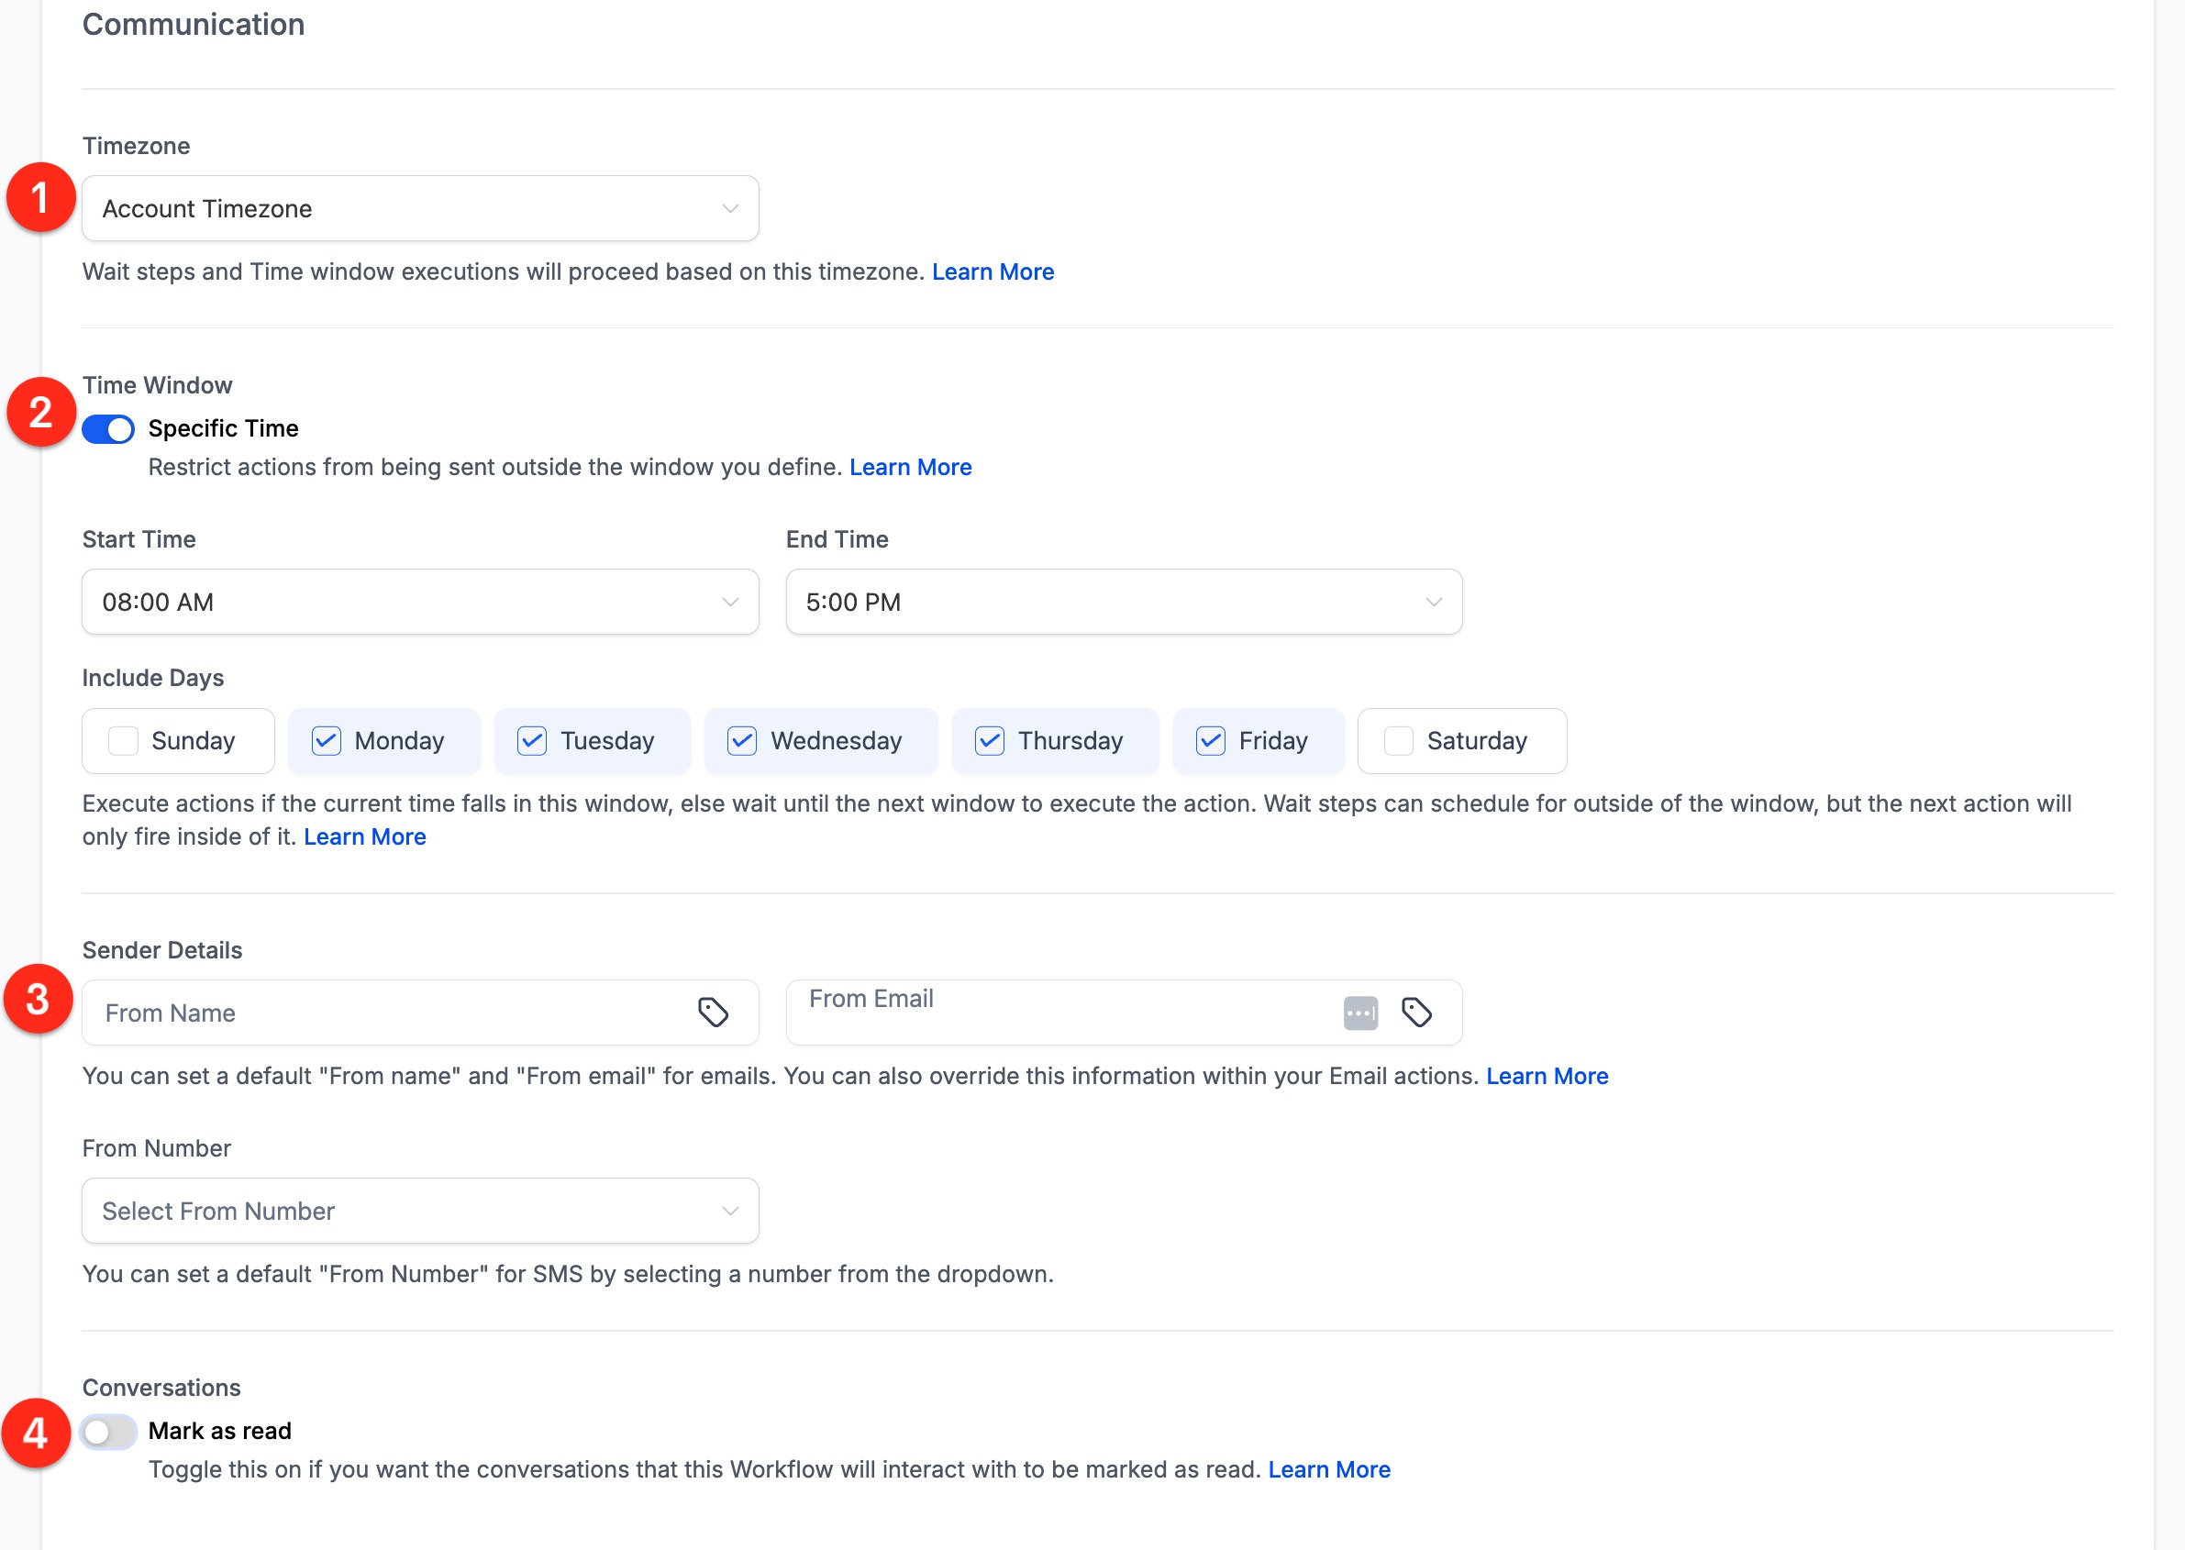Click Learn More link under Sender Details

coord(1547,1077)
